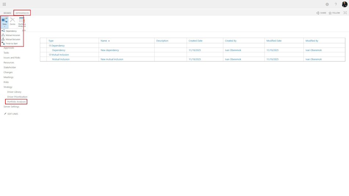Open Changes in the left navigation

pyautogui.click(x=8, y=72)
